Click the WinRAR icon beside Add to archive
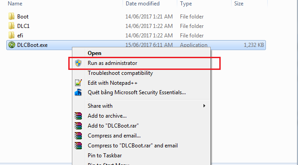 [x=78, y=116]
